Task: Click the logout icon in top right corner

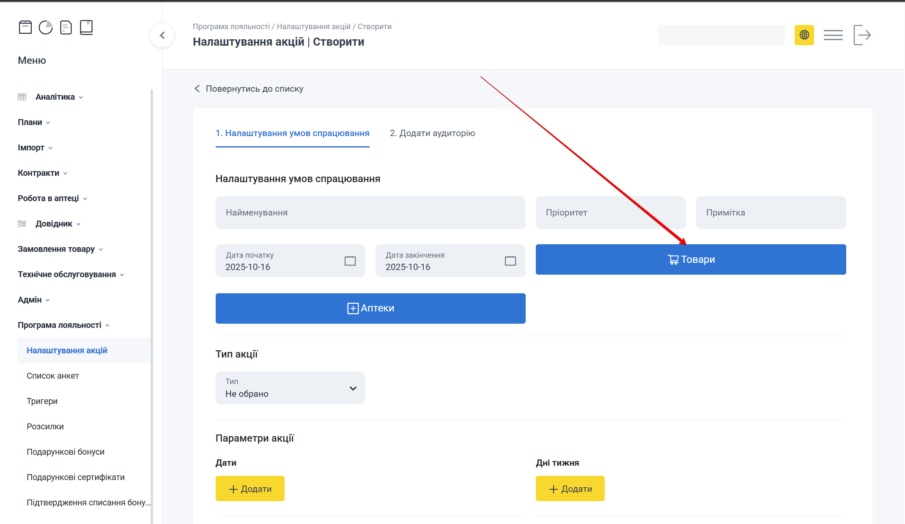Action: coord(862,35)
